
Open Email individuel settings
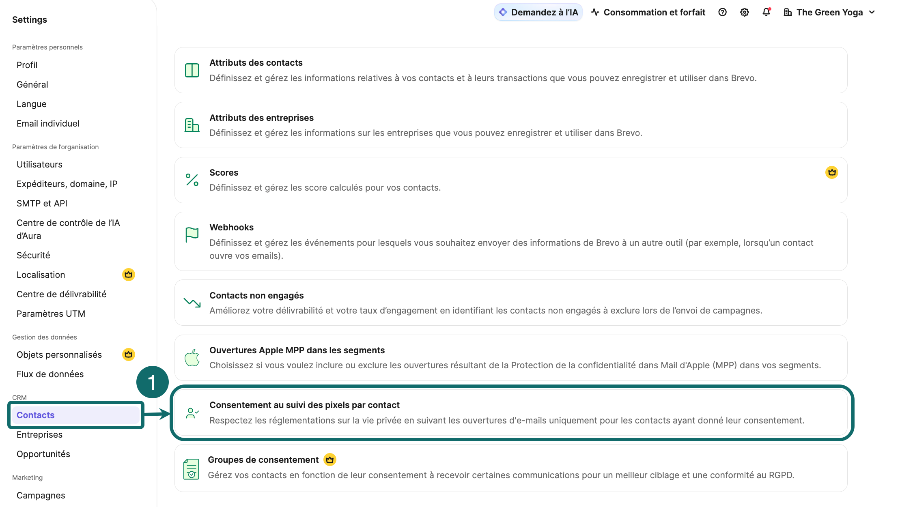click(x=48, y=123)
